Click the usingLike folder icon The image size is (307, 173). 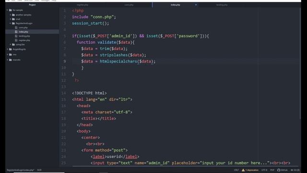point(13,45)
